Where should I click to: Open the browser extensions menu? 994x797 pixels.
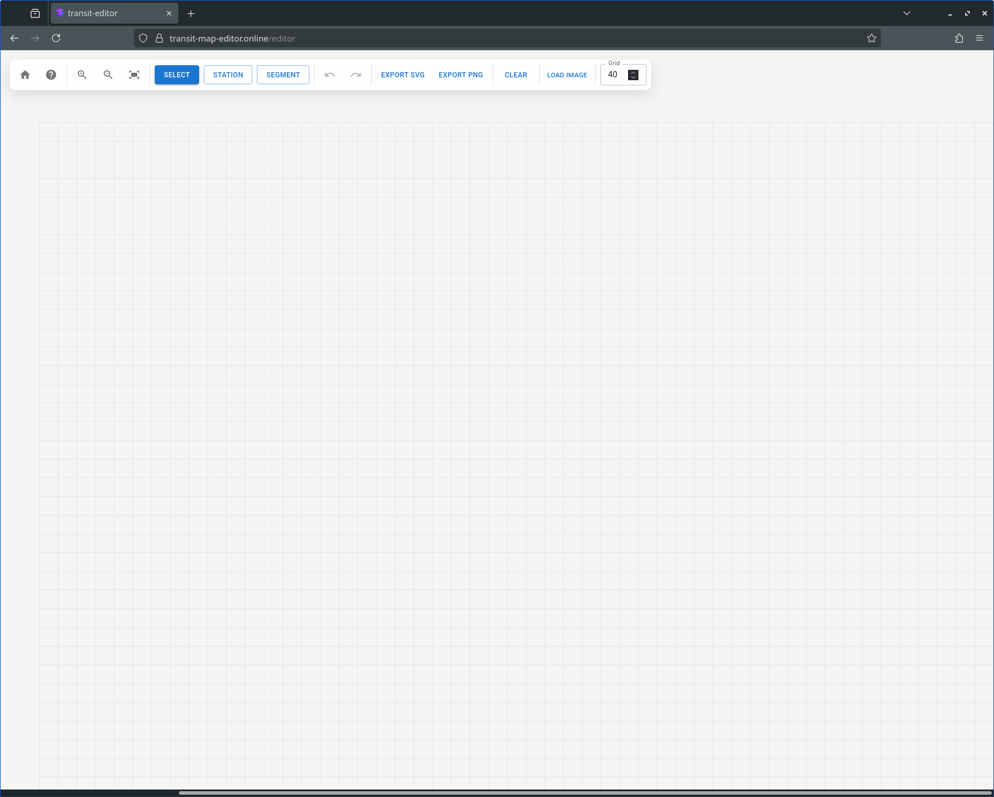coord(959,38)
